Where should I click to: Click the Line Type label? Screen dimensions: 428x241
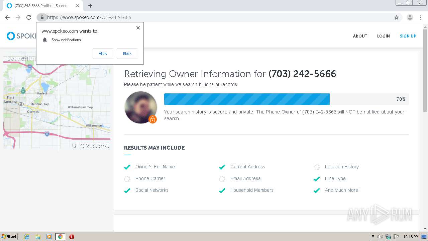coord(335,178)
